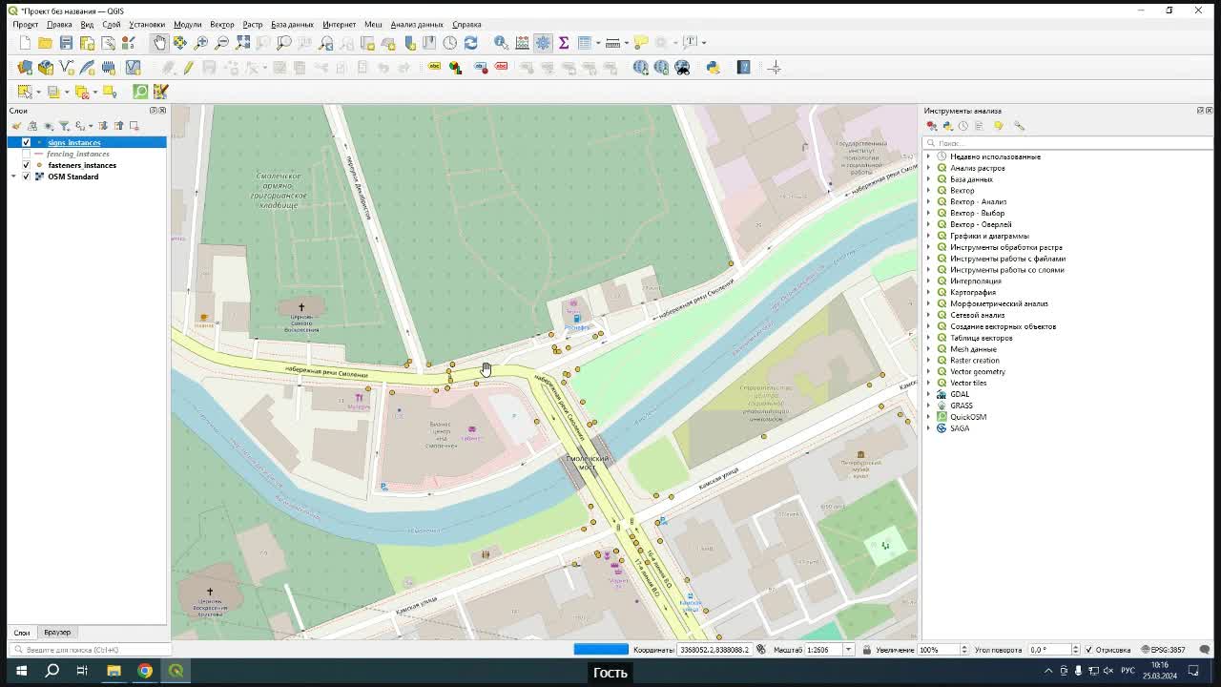
Task: Show map tips yellow bubble icon
Action: [641, 43]
